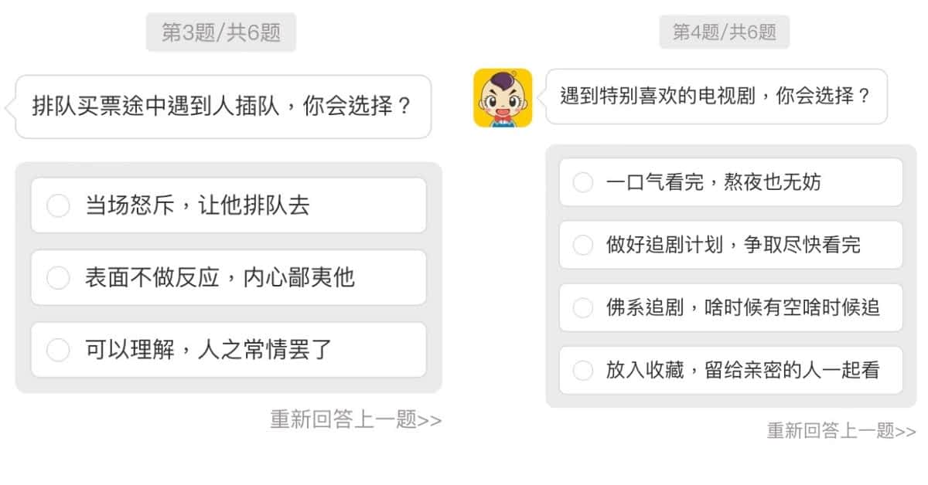Choose answer text 表面不做反应，内心鄙夷他

click(220, 278)
